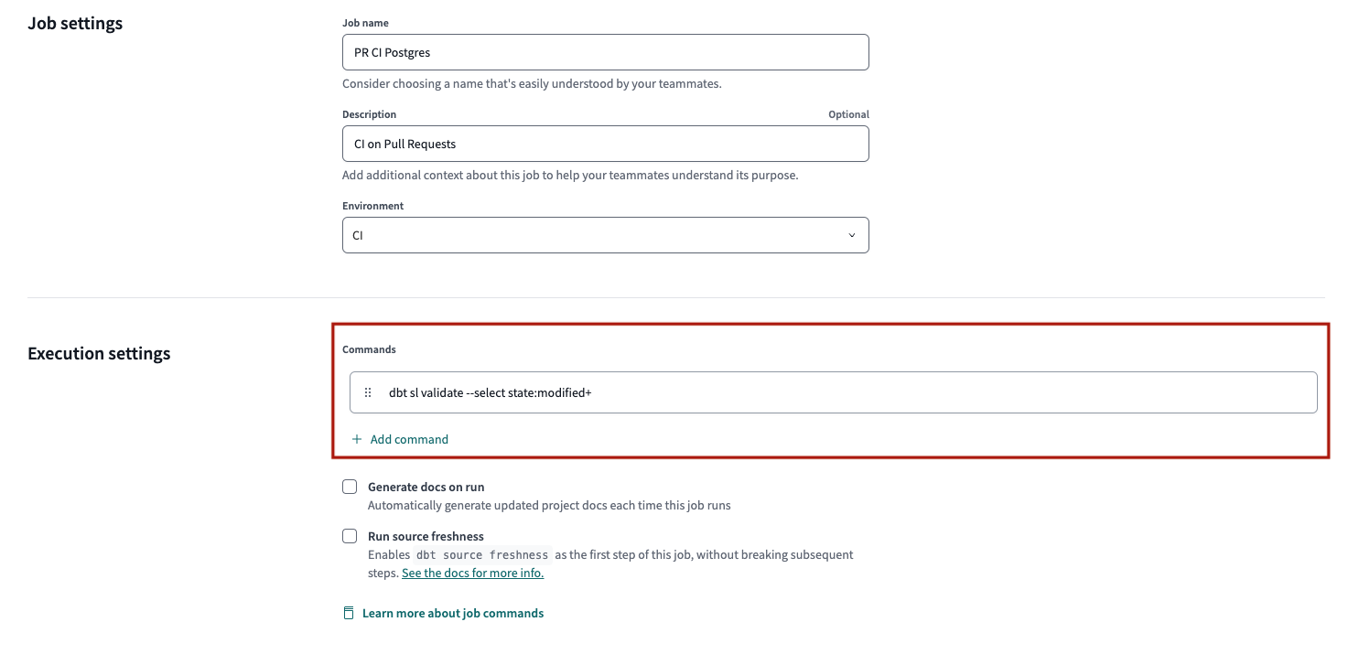Expand the Environment combo box options
Image resolution: width=1359 pixels, height=654 pixels.
click(x=605, y=235)
